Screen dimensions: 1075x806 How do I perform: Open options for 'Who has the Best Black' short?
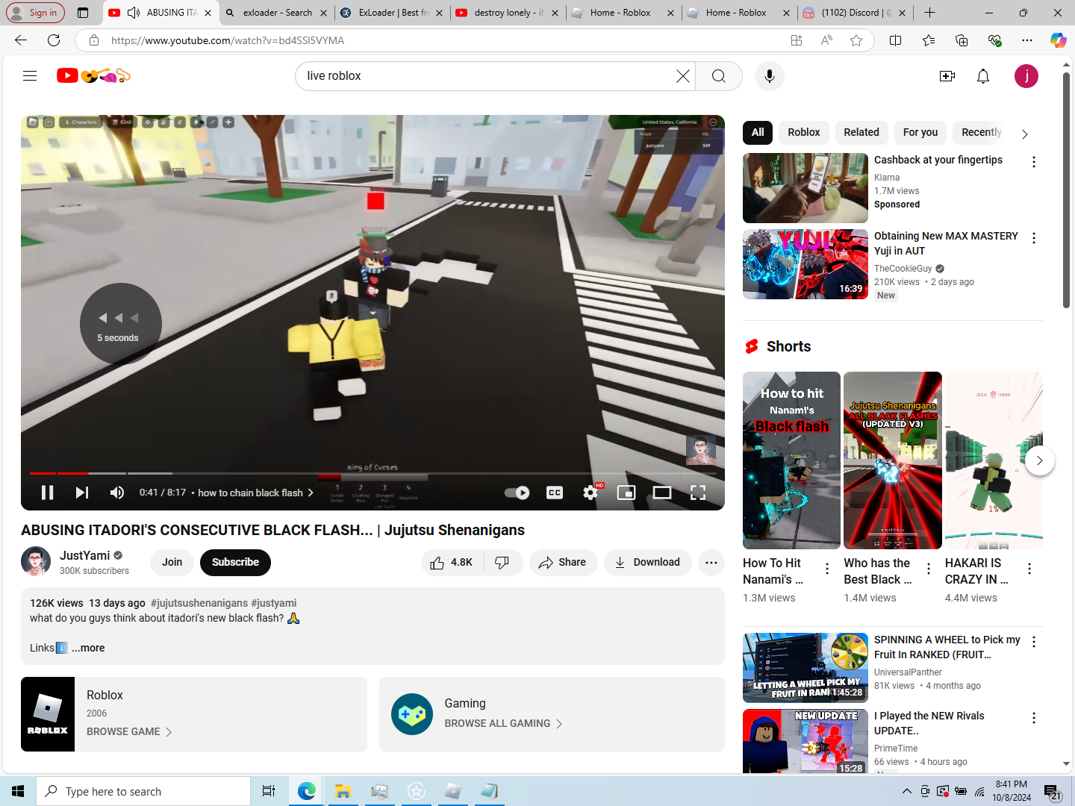point(929,569)
